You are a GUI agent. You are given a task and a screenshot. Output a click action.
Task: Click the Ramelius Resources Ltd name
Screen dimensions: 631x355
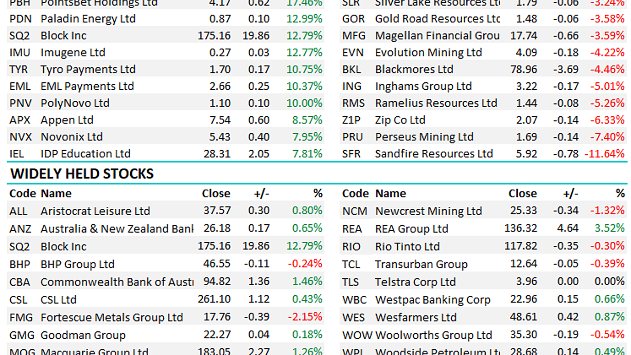tap(436, 103)
